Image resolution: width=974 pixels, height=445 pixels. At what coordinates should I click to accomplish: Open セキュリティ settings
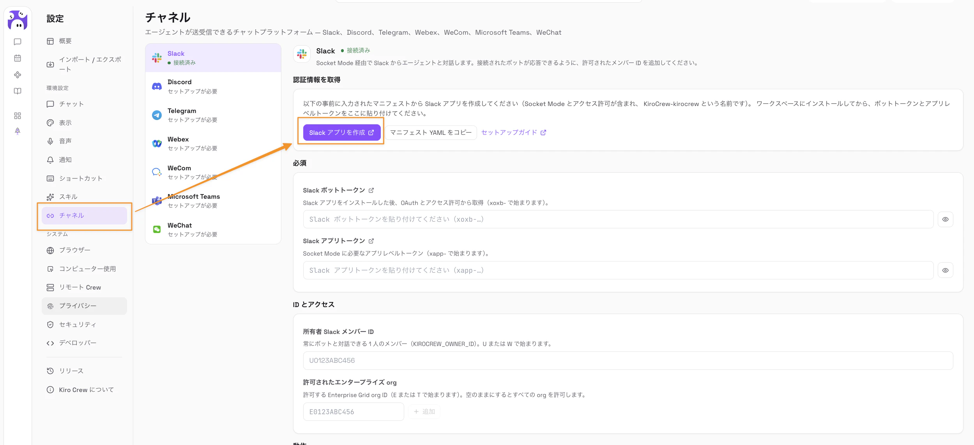coord(84,325)
